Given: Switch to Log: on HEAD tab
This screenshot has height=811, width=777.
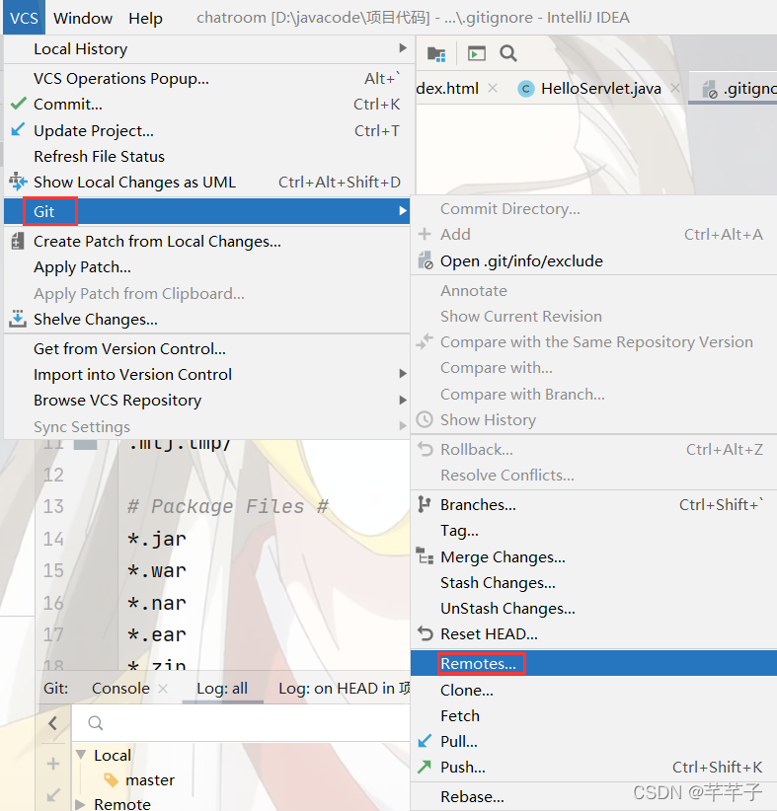Looking at the screenshot, I should pyautogui.click(x=345, y=689).
